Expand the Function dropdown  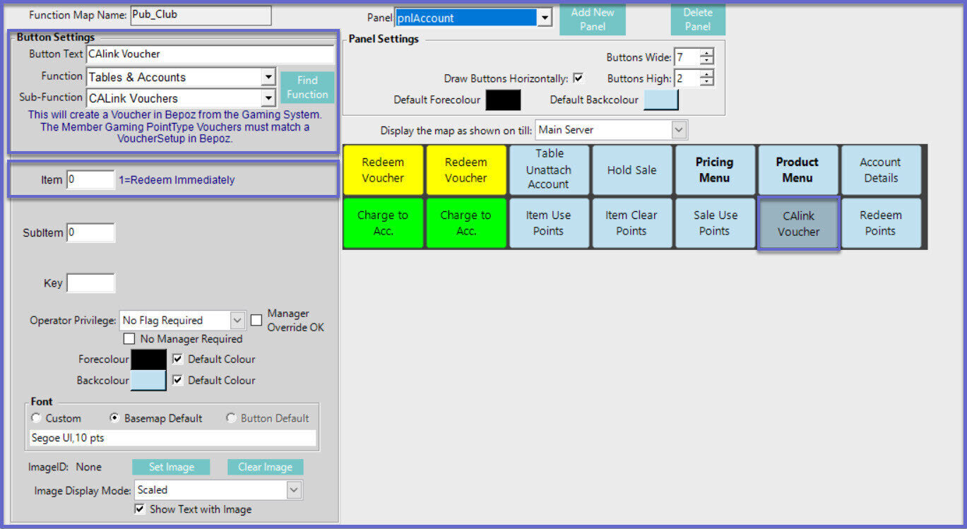[x=268, y=77]
